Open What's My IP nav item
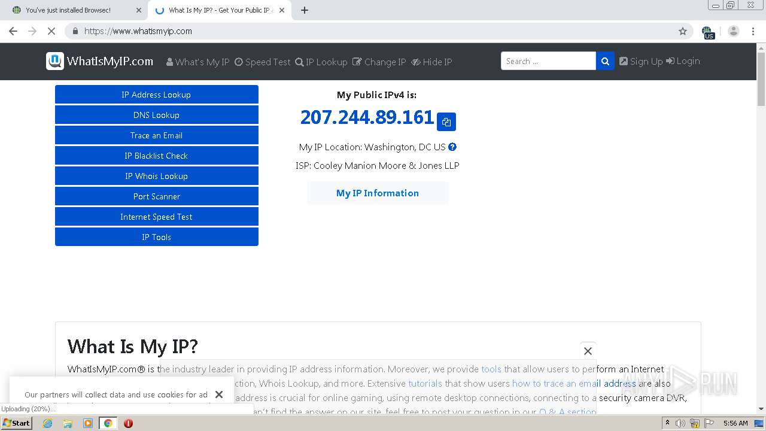This screenshot has width=766, height=431. click(197, 62)
